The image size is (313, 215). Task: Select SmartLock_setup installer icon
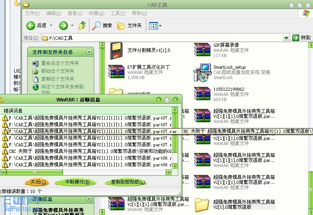point(202,72)
